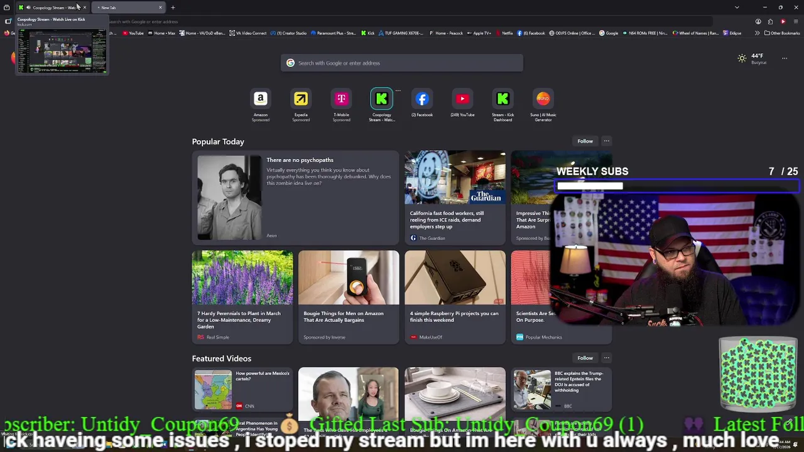Follow the Popular Today section
804x452 pixels.
[x=585, y=141]
